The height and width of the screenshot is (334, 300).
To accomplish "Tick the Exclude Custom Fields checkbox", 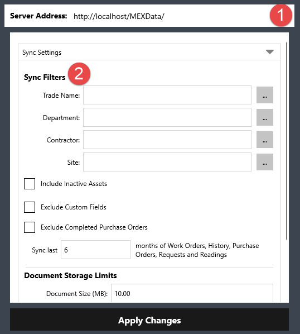I will [x=30, y=207].
